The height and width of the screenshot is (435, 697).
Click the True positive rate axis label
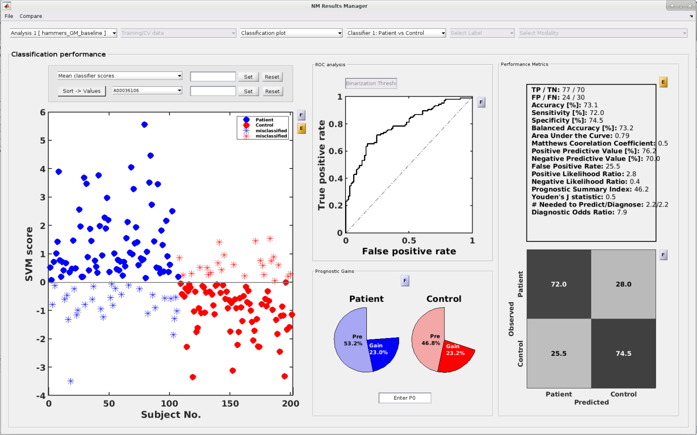tap(321, 166)
